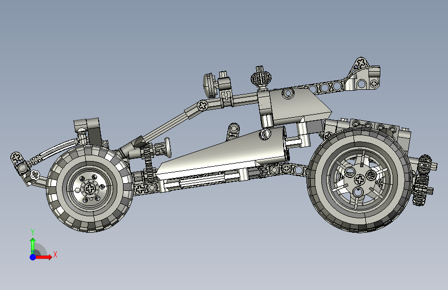Click the blue Z axis ball of the triad
Viewport: 448px width, 290px height.
point(33,257)
